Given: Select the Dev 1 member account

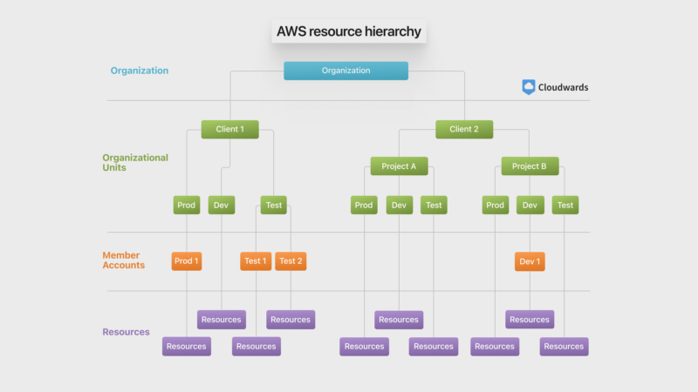Looking at the screenshot, I should [530, 262].
